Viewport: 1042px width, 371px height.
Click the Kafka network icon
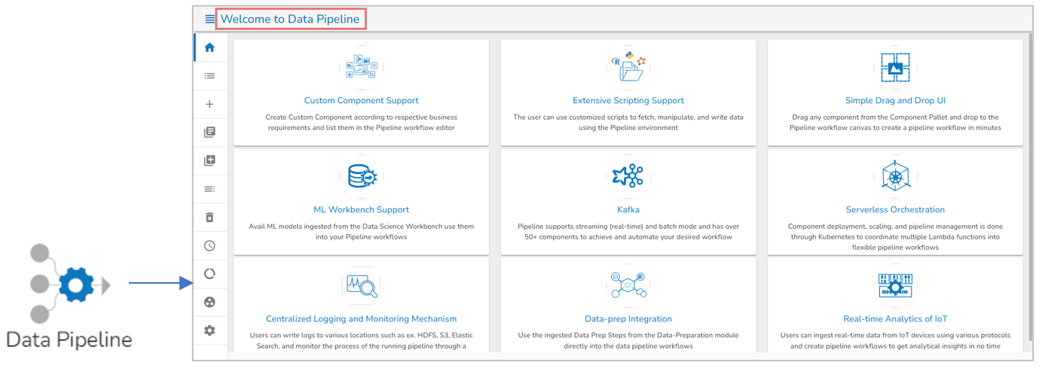click(628, 176)
